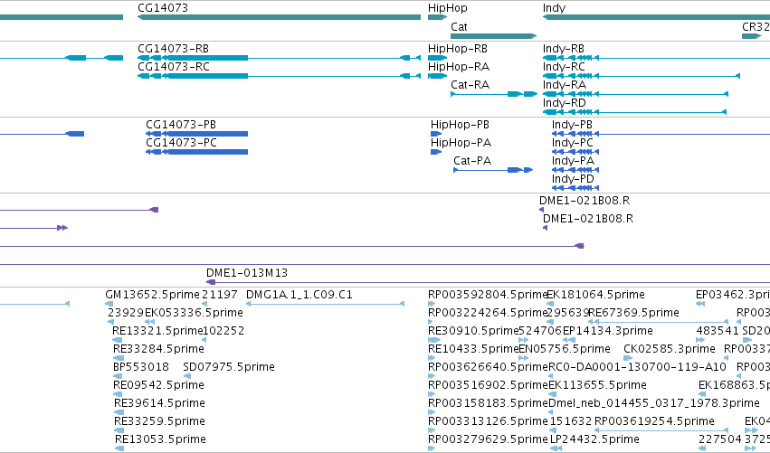Select EST label EK181064.5prime
This screenshot has width=770, height=453.
click(595, 296)
